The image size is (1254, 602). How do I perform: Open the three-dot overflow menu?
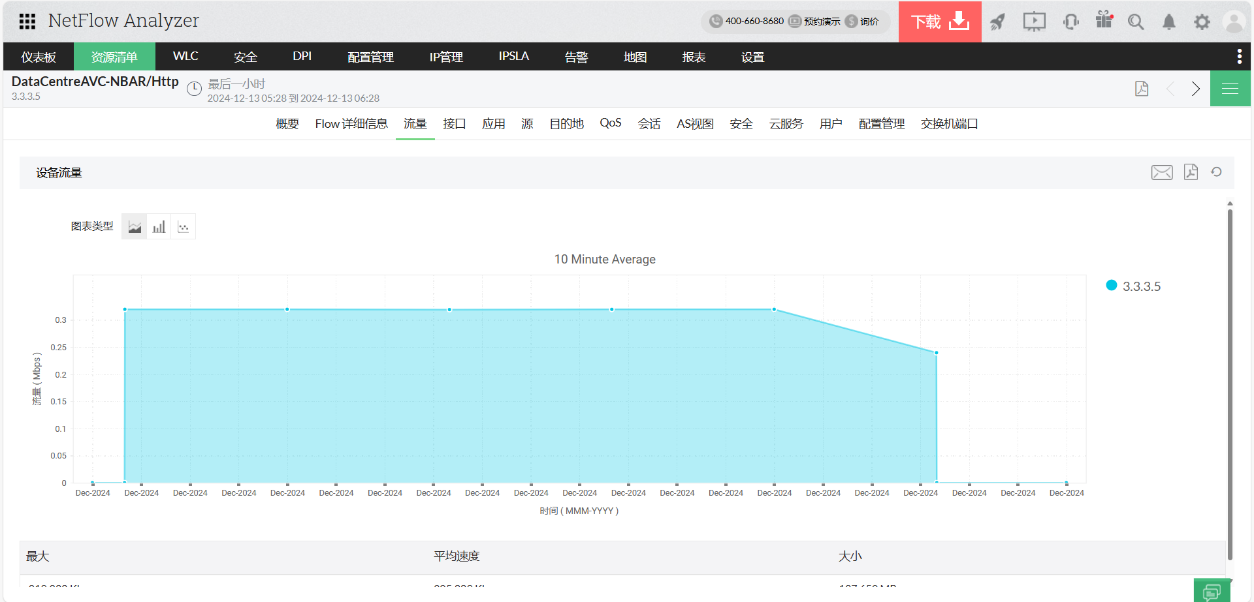click(1239, 57)
